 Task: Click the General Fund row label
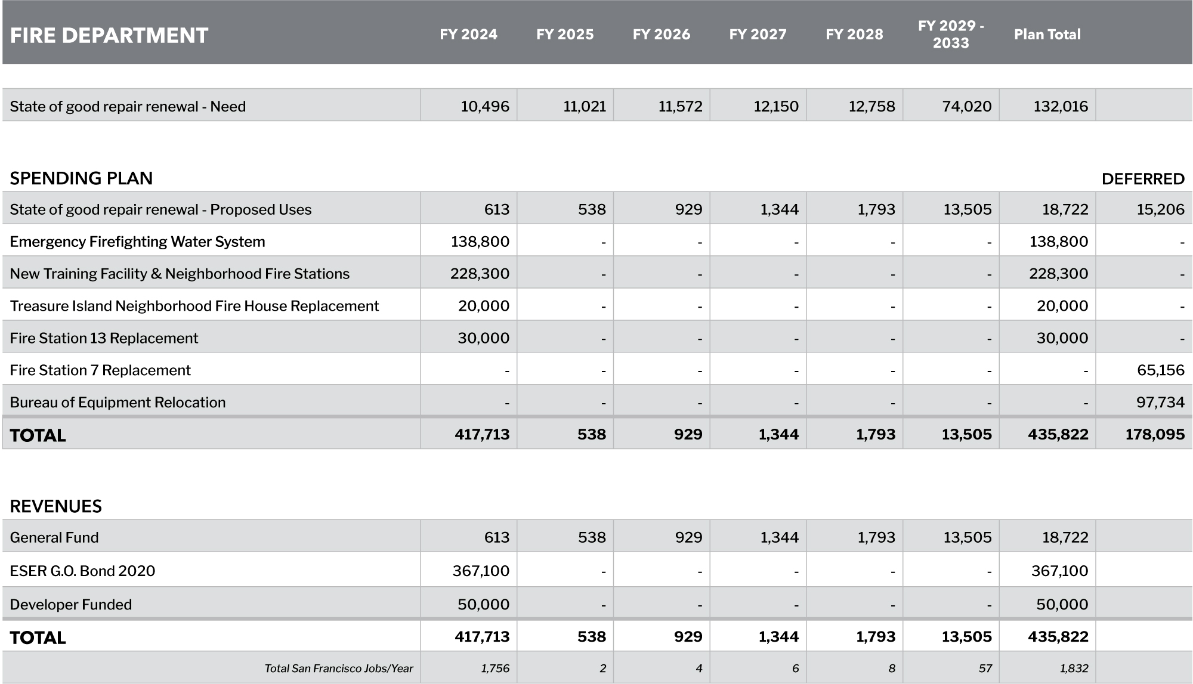54,537
